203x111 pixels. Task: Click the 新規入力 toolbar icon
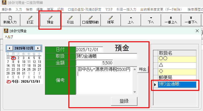10,20
